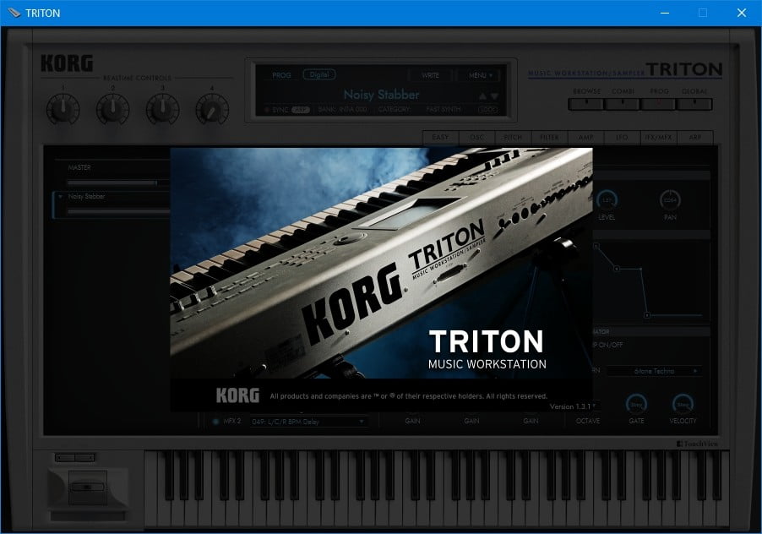Image resolution: width=762 pixels, height=534 pixels.
Task: Click the Noisy Stabber program name
Action: [x=382, y=95]
